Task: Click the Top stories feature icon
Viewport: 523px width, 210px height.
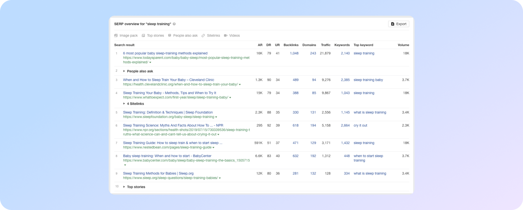Action: [x=143, y=35]
